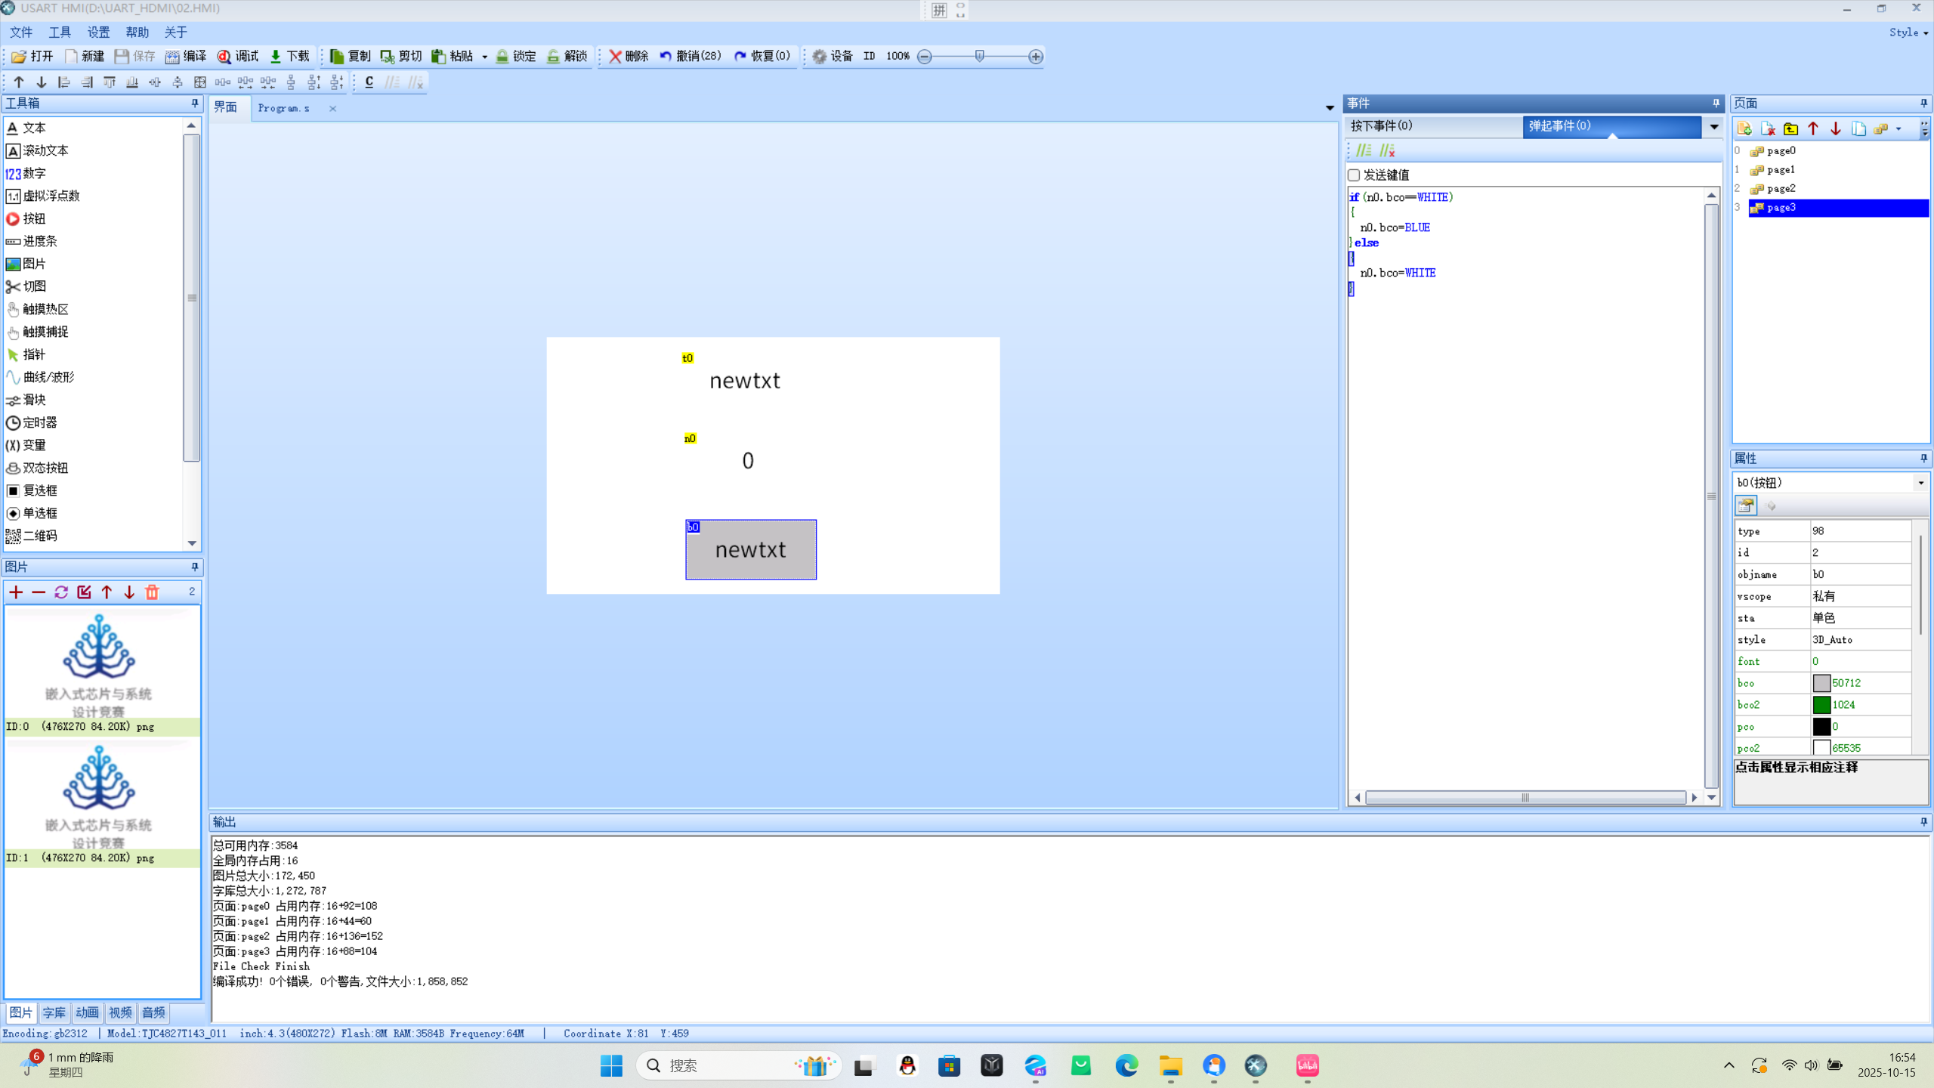Enable the 发送键值 checkbox

pyautogui.click(x=1354, y=175)
